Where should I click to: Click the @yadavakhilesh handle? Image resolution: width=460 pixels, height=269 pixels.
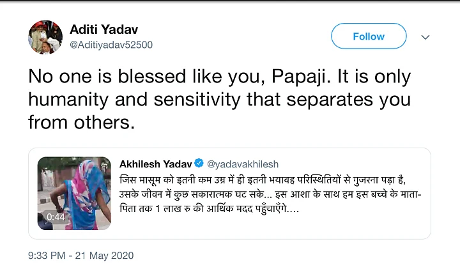242,164
